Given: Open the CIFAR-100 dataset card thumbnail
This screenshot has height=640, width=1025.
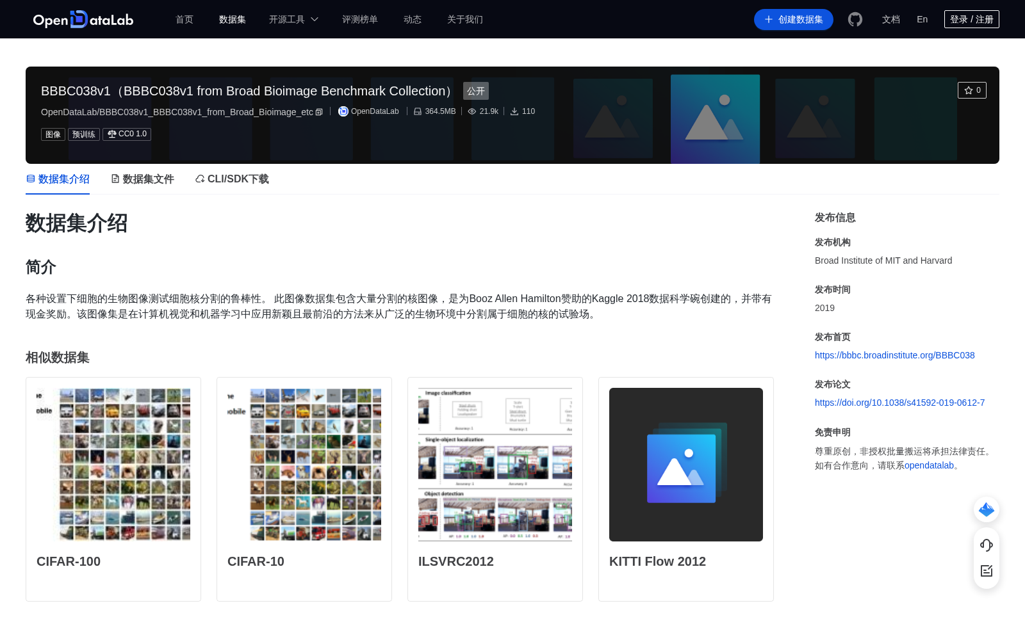Looking at the screenshot, I should coord(113,465).
